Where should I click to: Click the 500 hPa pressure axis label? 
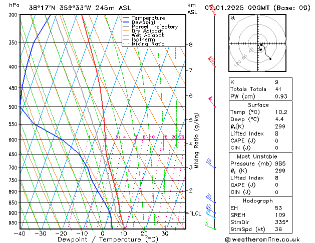[13, 107]
